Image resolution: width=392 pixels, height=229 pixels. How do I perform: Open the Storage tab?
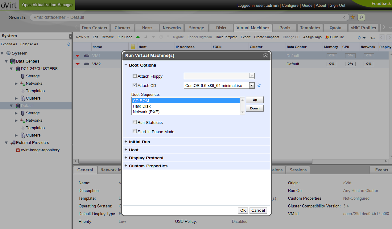(196, 28)
